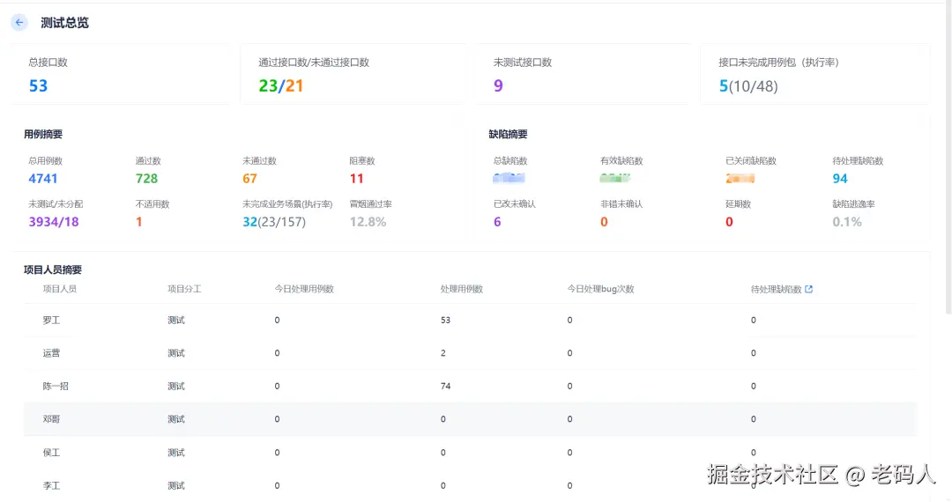Viewport: 952px width, 502px height.
Task: Click 陈一招's 处理用例数 cell showing 74
Action: pyautogui.click(x=446, y=387)
